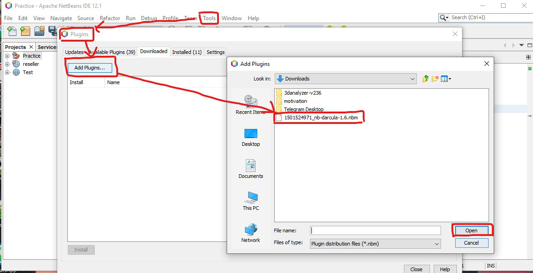Click the Open button in file dialog
This screenshot has height=273, width=533.
click(x=472, y=230)
